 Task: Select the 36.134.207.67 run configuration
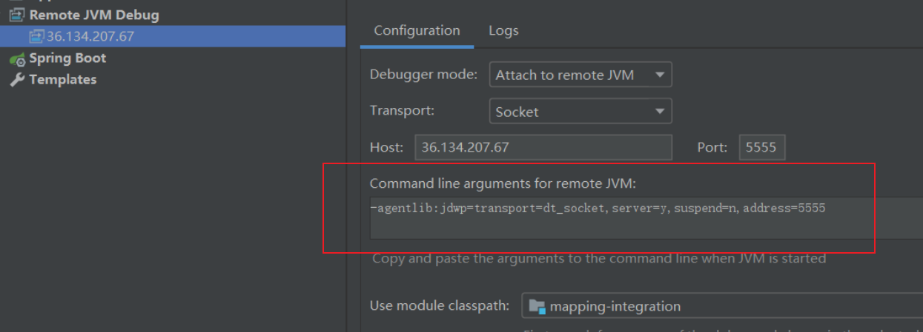[x=90, y=36]
